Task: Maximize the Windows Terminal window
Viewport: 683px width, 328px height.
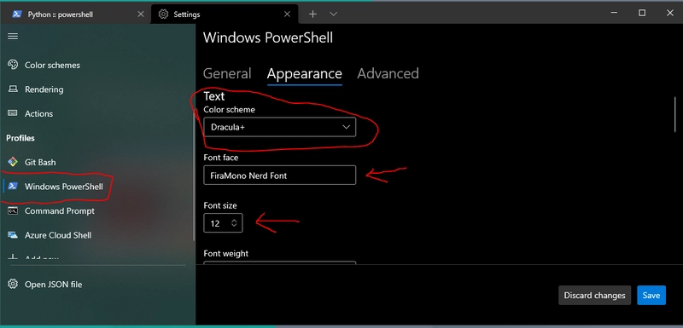Action: point(642,14)
